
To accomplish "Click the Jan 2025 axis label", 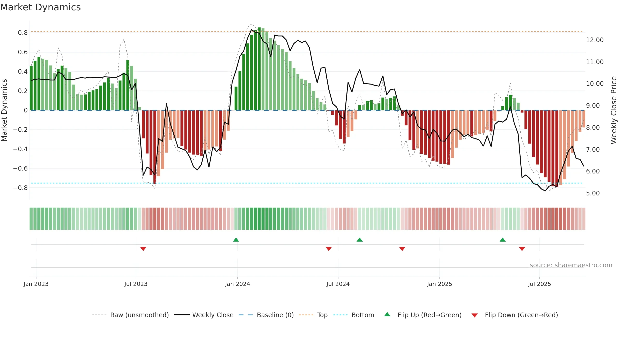I will click(440, 284).
